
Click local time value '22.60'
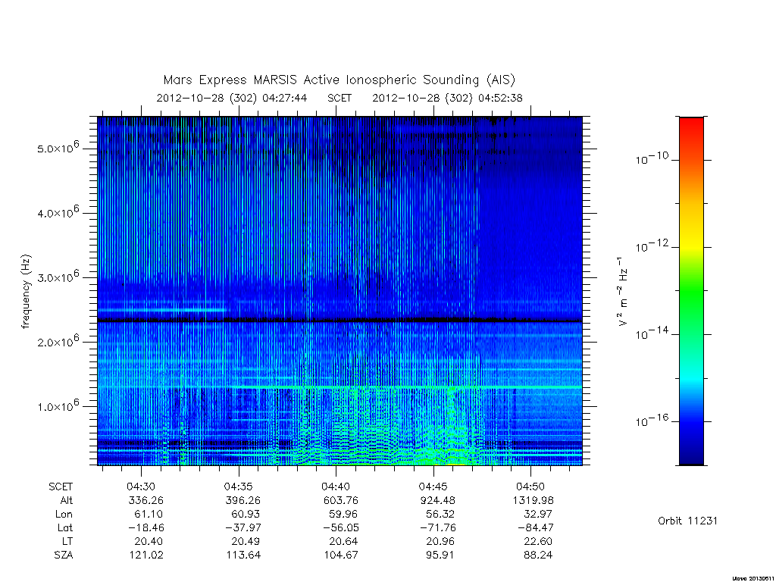click(538, 541)
